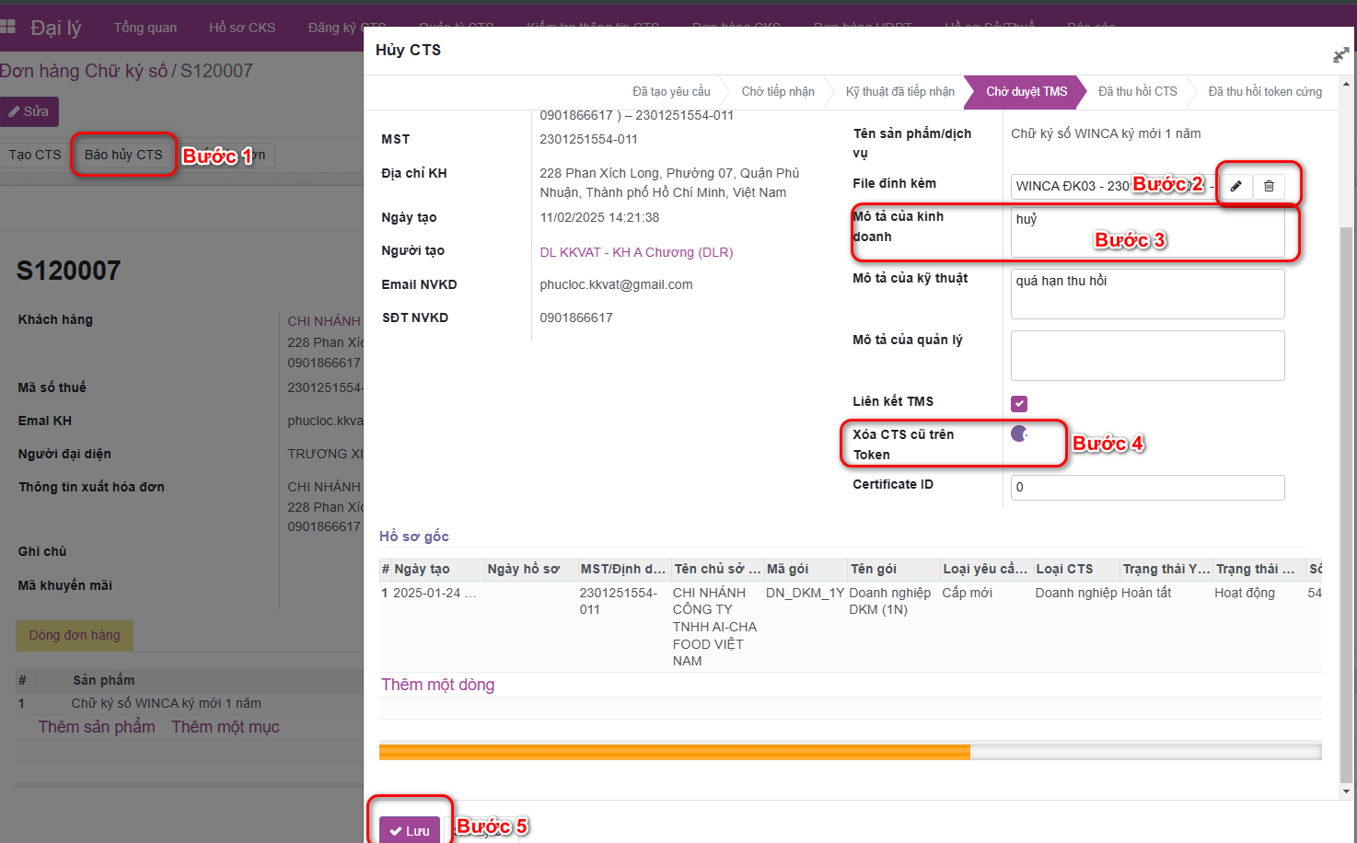The width and height of the screenshot is (1357, 843).
Task: Click the trash icon to delete attached file
Action: pos(1269,186)
